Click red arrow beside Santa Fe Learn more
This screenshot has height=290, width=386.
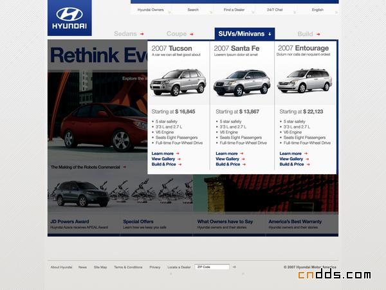241,154
